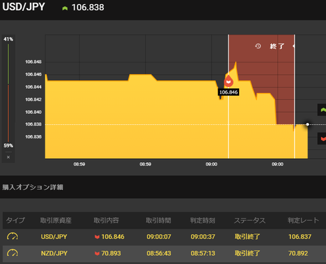The image size is (326, 264).
Task: Click the 判定レート column header
Action: click(304, 220)
